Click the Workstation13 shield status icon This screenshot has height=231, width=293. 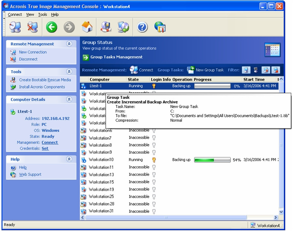coord(83,175)
